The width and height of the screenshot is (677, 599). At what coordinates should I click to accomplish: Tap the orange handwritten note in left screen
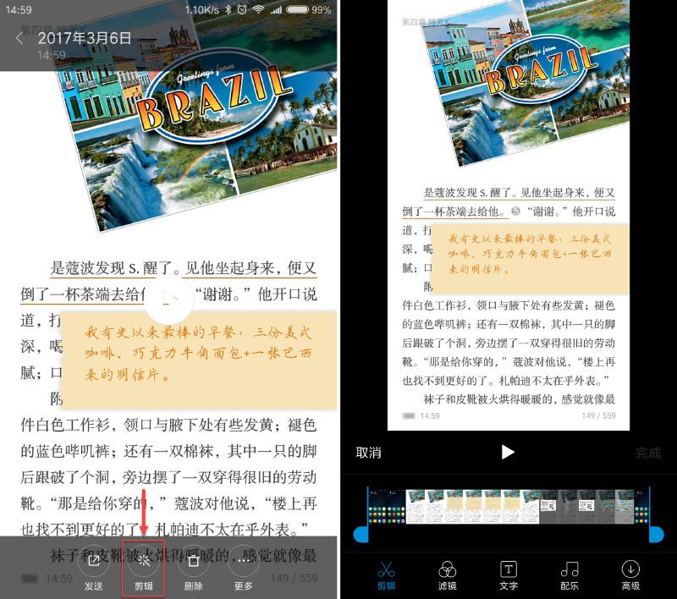[x=199, y=359]
